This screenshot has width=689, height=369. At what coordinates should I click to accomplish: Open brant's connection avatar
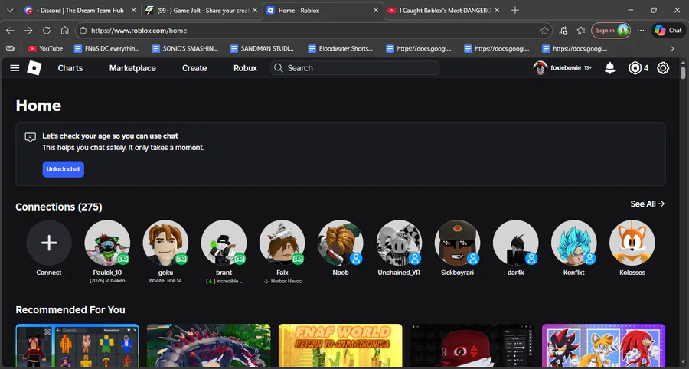point(224,243)
